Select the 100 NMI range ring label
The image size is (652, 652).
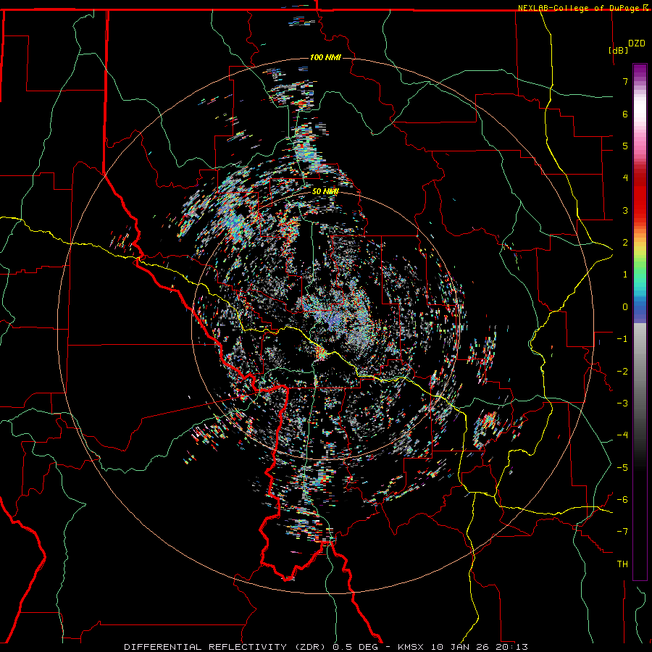click(325, 57)
